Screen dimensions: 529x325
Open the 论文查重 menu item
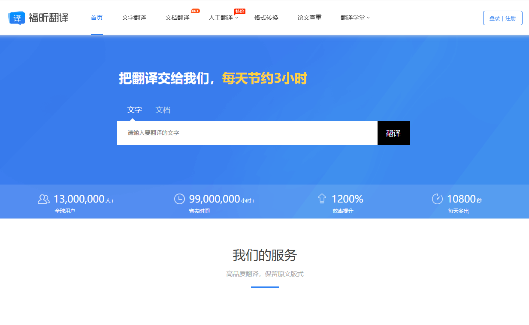(309, 18)
